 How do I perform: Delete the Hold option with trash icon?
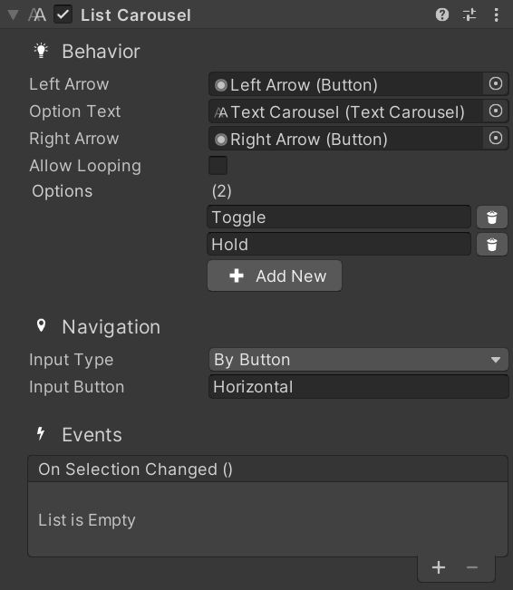(x=492, y=245)
